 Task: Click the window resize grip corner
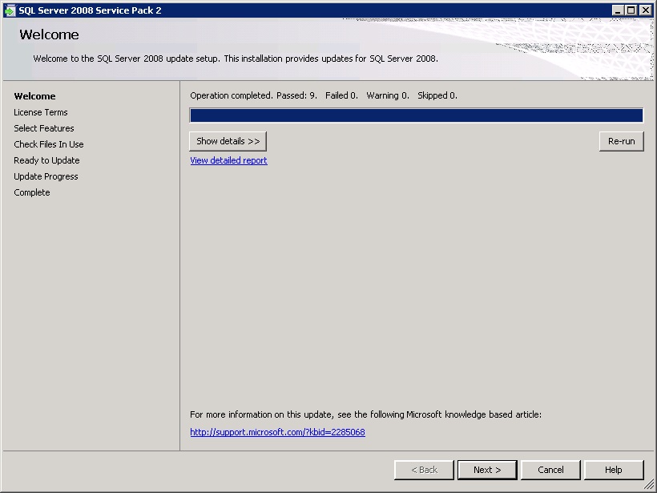650,486
